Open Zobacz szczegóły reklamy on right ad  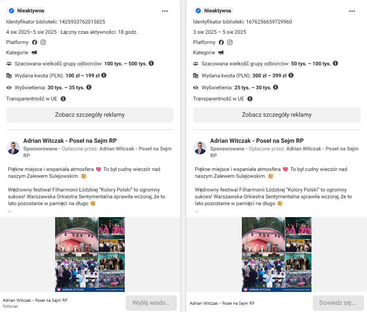click(x=277, y=115)
